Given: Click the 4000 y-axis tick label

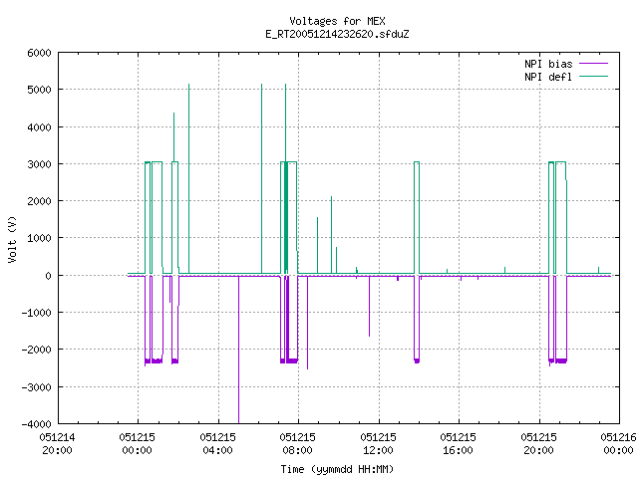Looking at the screenshot, I should [40, 127].
